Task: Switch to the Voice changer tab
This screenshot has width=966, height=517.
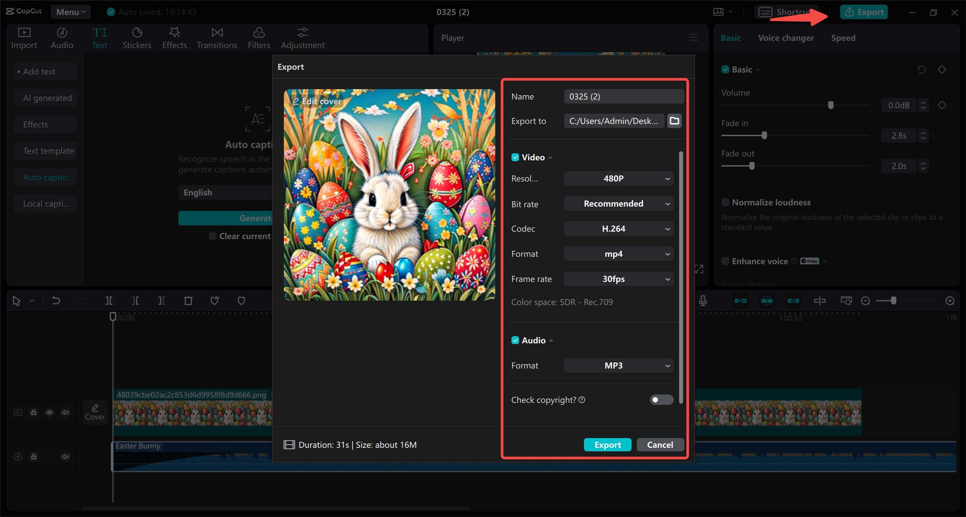Action: [786, 37]
